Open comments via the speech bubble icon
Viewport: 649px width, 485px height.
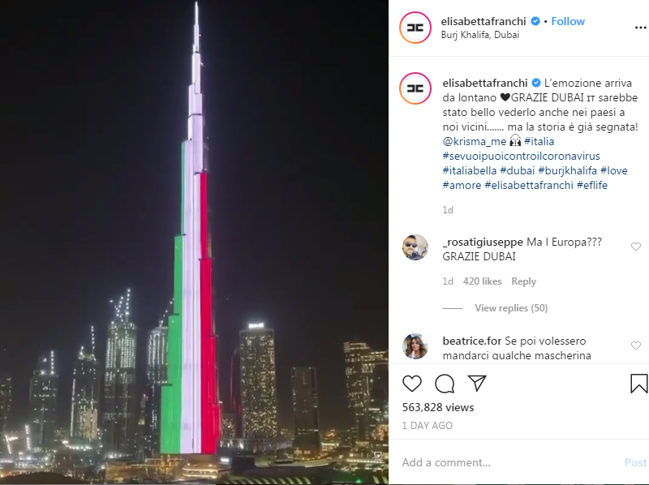445,384
